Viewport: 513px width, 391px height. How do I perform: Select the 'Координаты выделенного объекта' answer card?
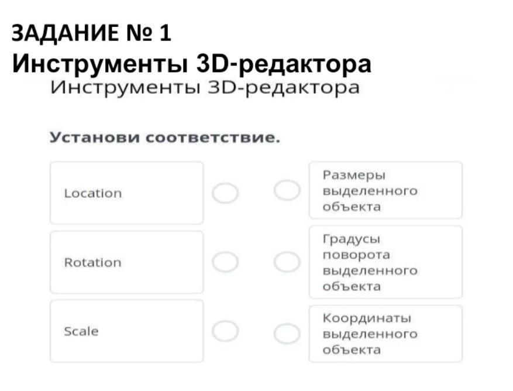point(385,334)
